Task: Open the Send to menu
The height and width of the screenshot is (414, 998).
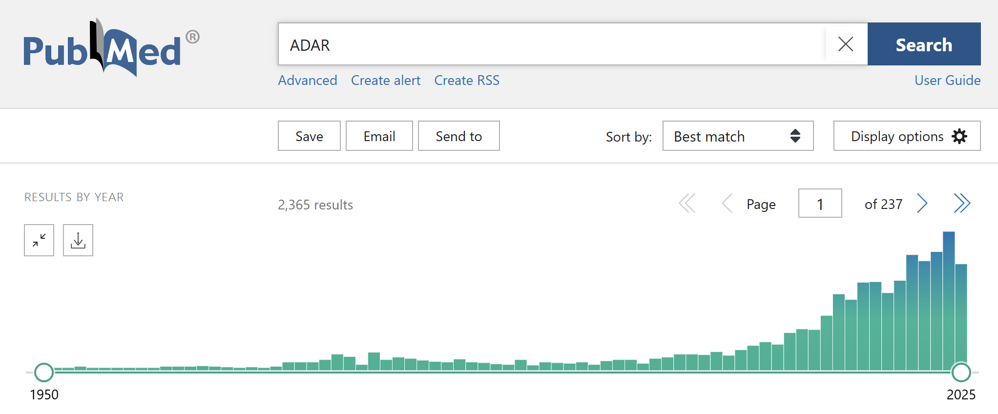Action: 458,136
